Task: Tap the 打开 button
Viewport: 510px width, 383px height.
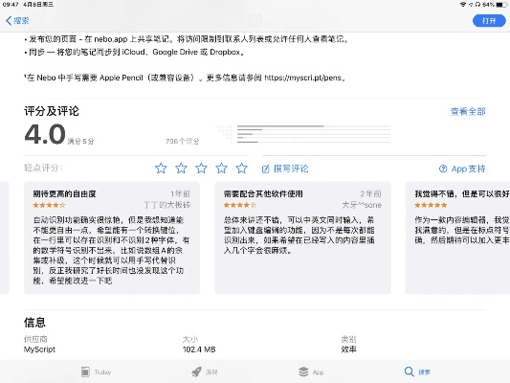Action: [x=489, y=21]
